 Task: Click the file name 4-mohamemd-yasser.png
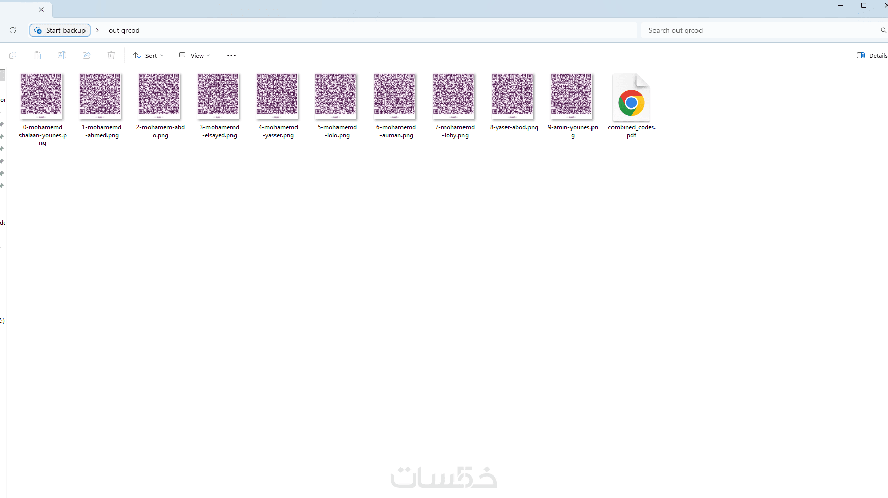point(278,132)
